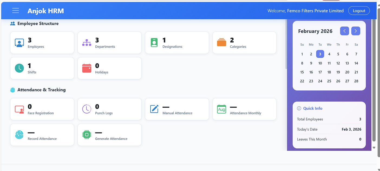This screenshot has width=380, height=171.
Task: Open the Punch Logs label
Action: click(x=104, y=113)
